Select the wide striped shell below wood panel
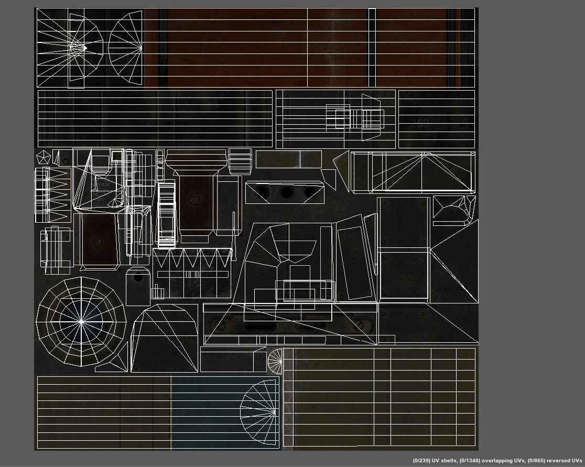This screenshot has width=585, height=467. coord(155,119)
